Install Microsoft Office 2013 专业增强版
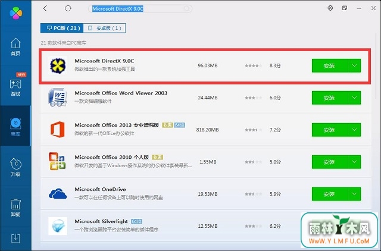The image size is (381, 251). tap(330, 130)
